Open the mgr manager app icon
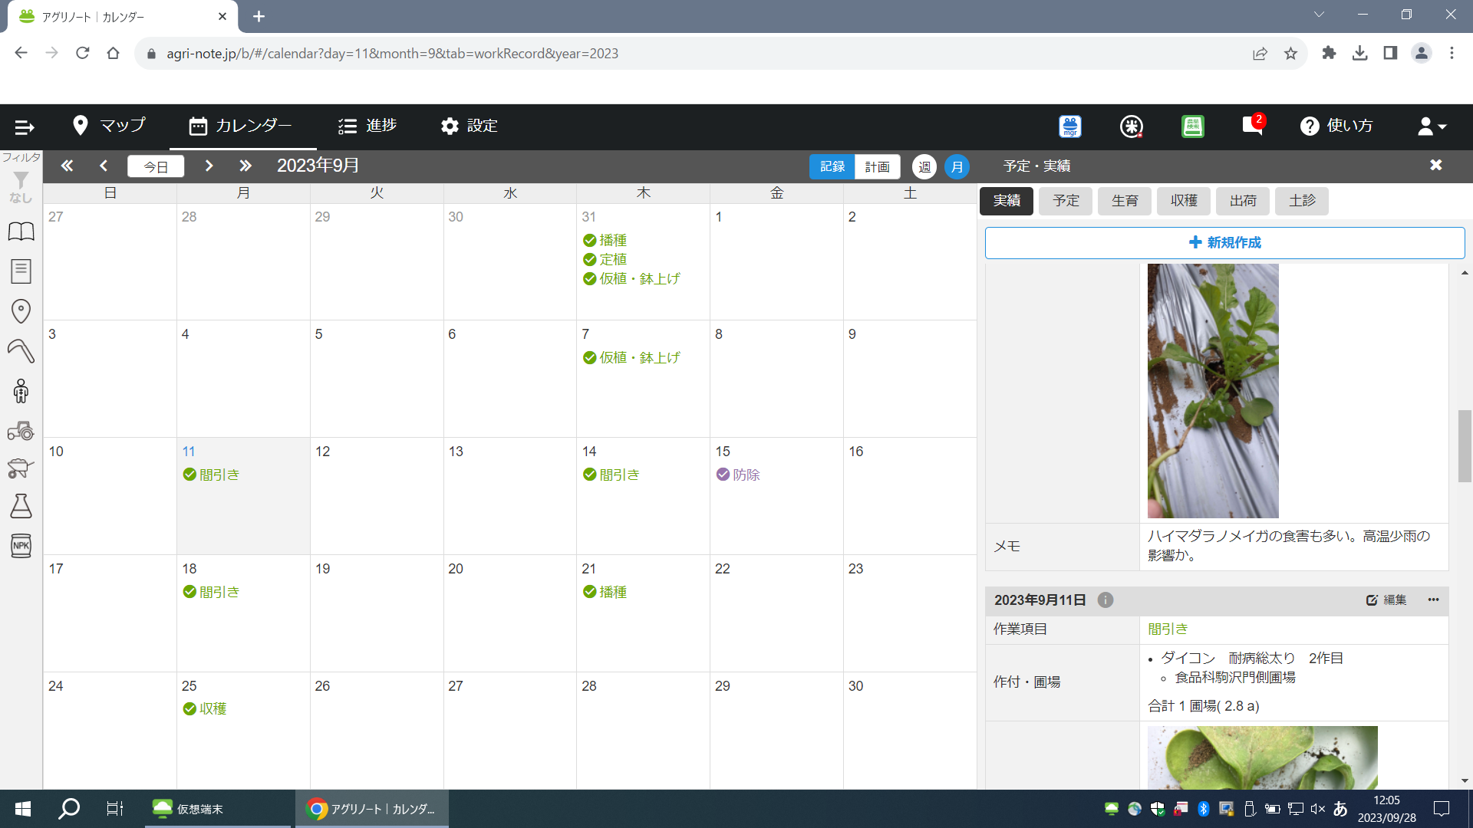Image resolution: width=1473 pixels, height=828 pixels. tap(1070, 127)
